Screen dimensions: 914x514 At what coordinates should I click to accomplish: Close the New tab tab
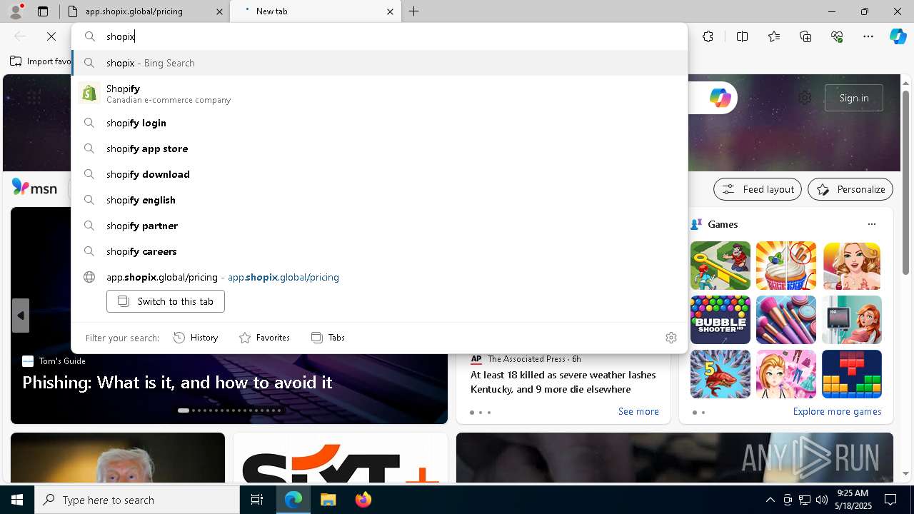pos(390,11)
